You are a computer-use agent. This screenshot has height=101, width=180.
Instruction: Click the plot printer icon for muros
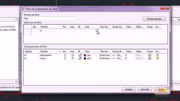[x=150, y=58]
